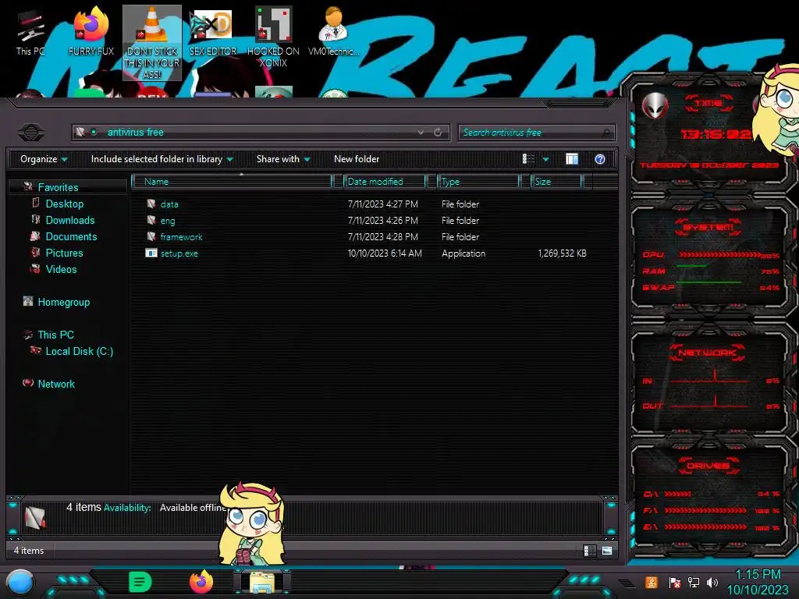Image resolution: width=799 pixels, height=599 pixels.
Task: Click the SYSTEM header on the gadget
Action: pyautogui.click(x=708, y=227)
